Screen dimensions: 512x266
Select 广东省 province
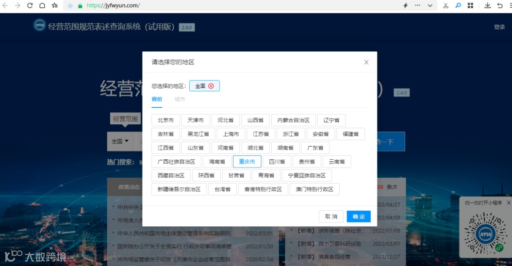click(x=315, y=148)
